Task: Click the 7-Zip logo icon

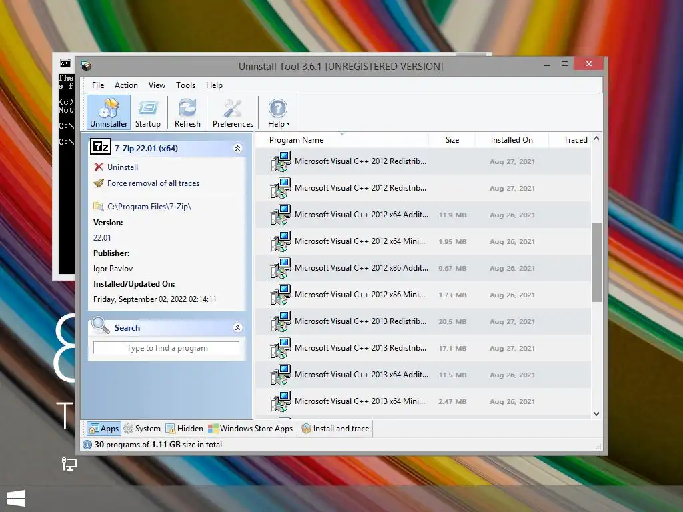Action: pyautogui.click(x=101, y=147)
